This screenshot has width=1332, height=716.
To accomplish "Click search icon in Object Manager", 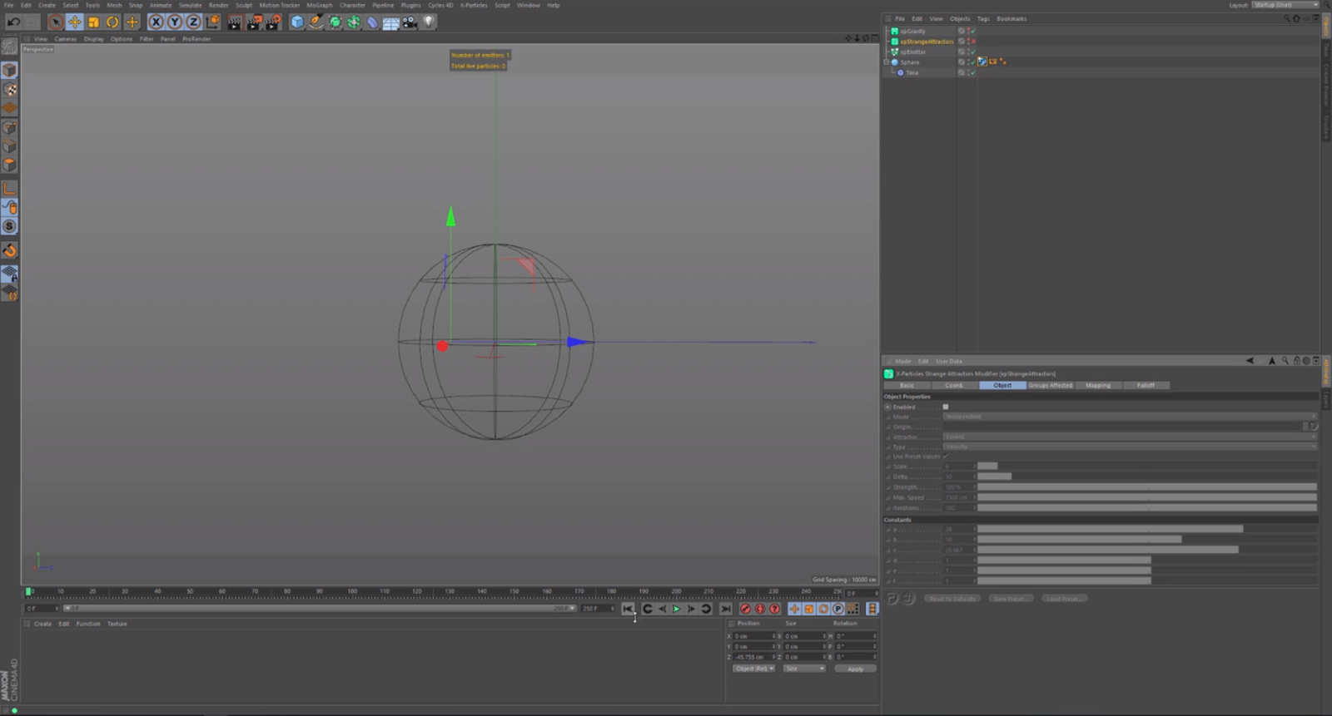I will tap(1286, 18).
